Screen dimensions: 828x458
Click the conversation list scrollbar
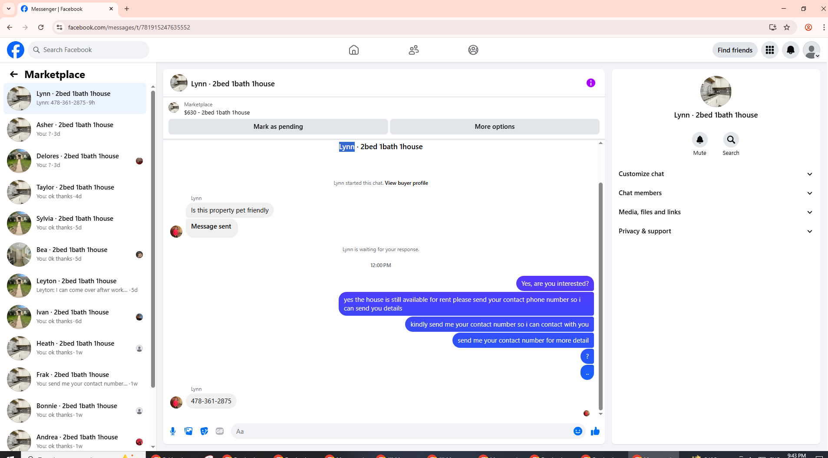tap(153, 239)
